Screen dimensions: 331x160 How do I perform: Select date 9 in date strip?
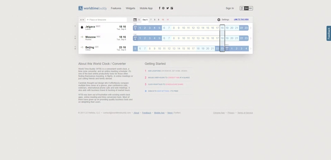pyautogui.click(x=158, y=19)
